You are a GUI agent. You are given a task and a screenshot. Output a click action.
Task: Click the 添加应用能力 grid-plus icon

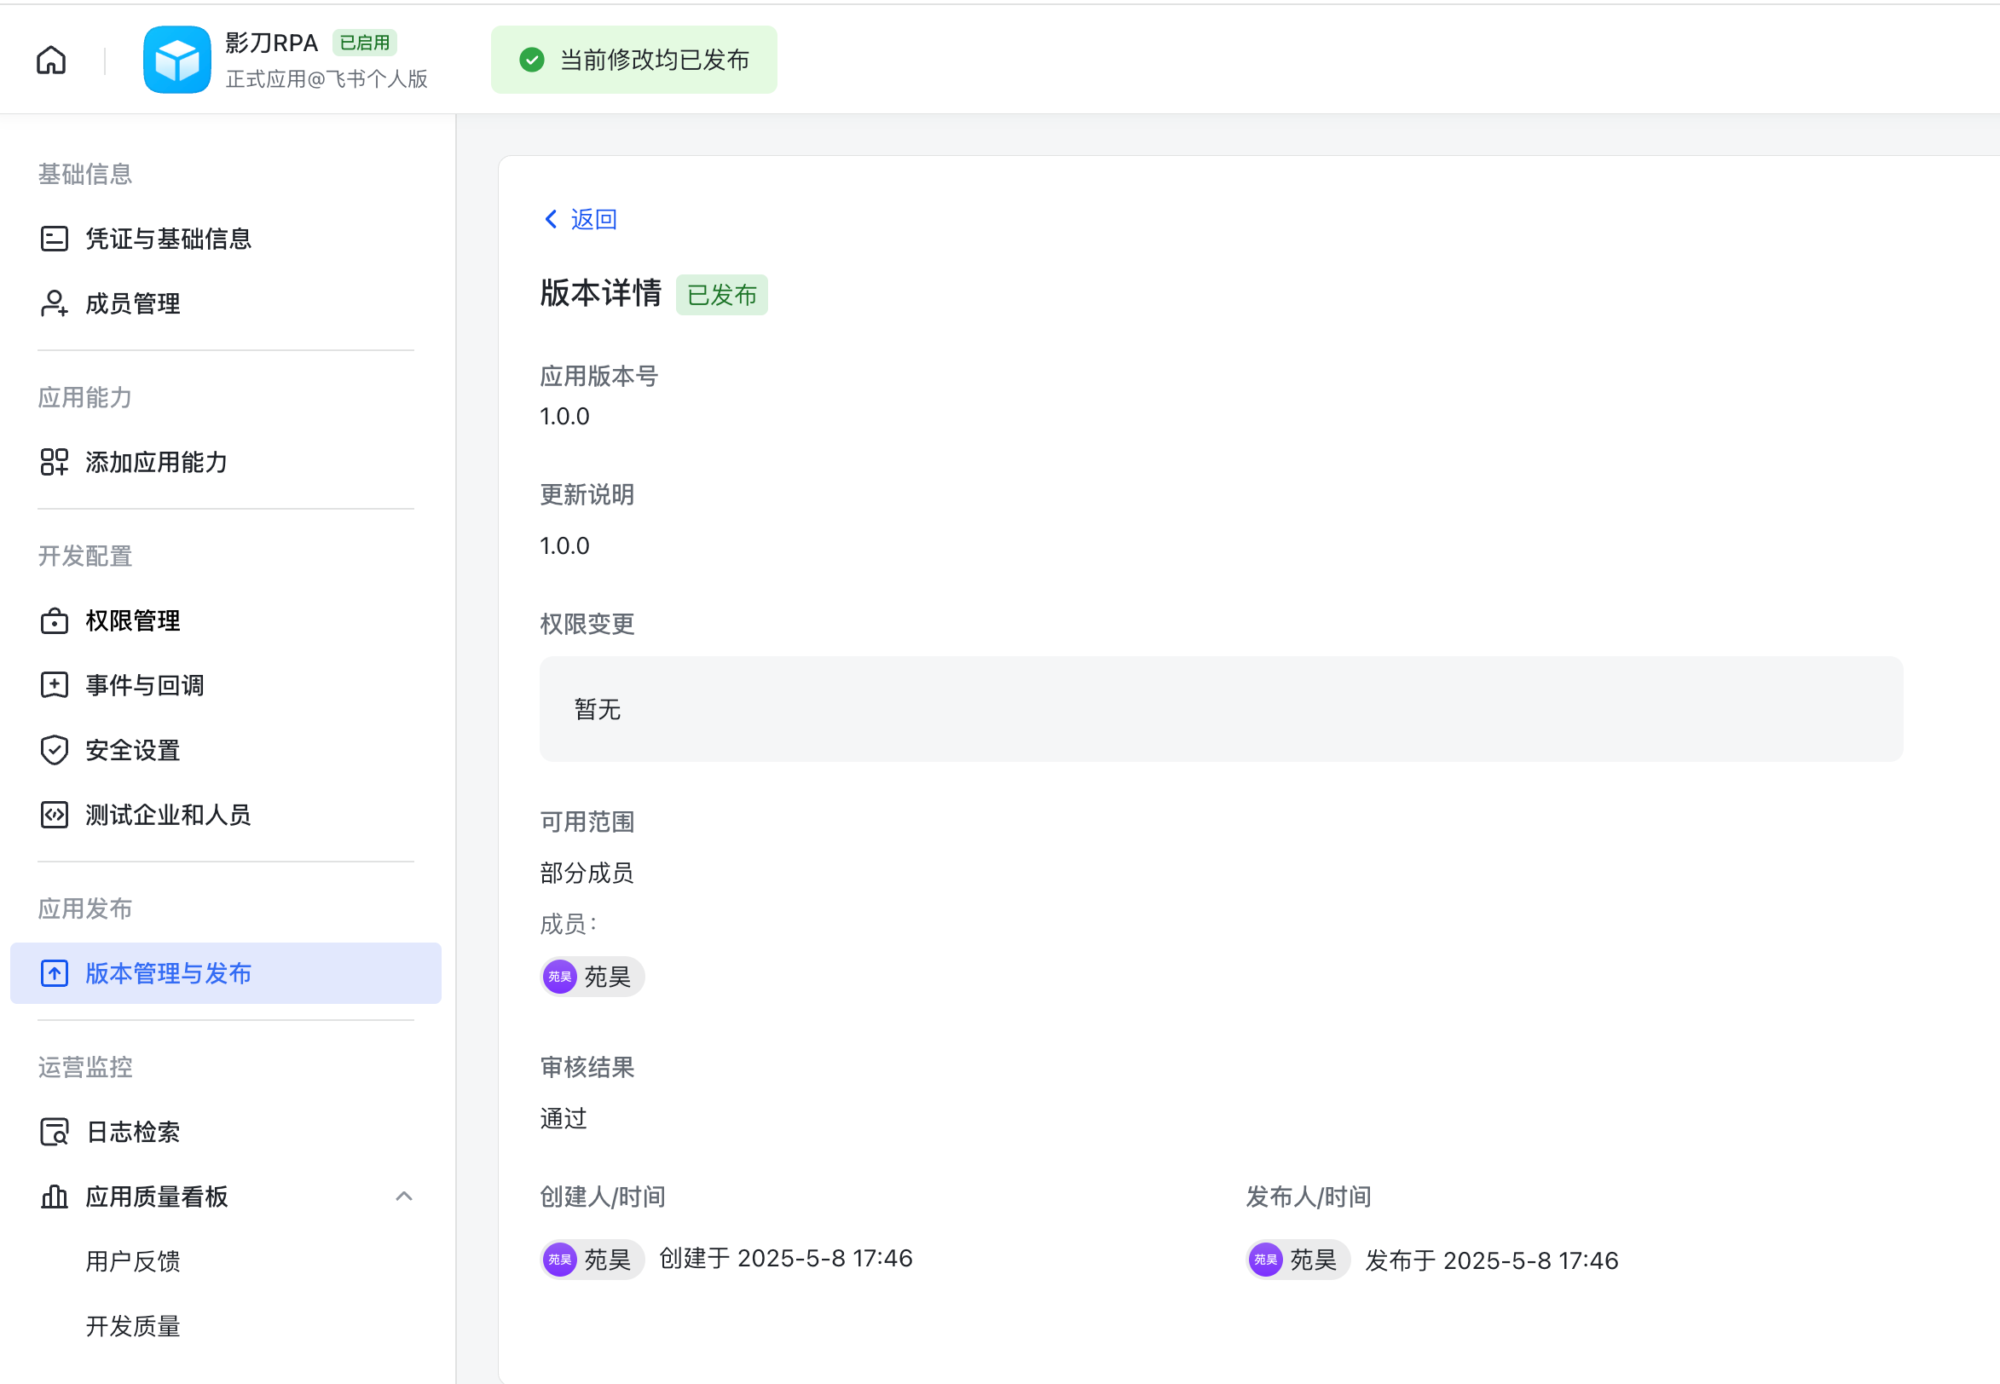pos(54,462)
